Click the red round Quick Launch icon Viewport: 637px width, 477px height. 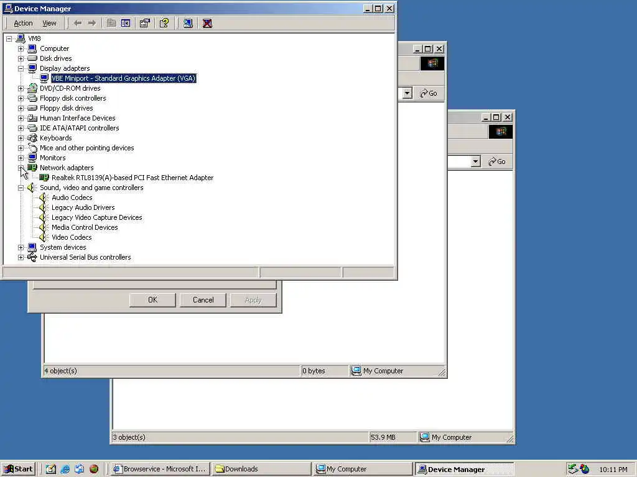[x=94, y=469]
